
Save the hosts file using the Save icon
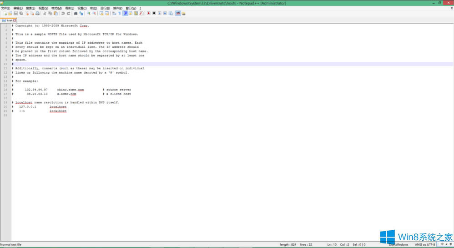(x=15, y=13)
